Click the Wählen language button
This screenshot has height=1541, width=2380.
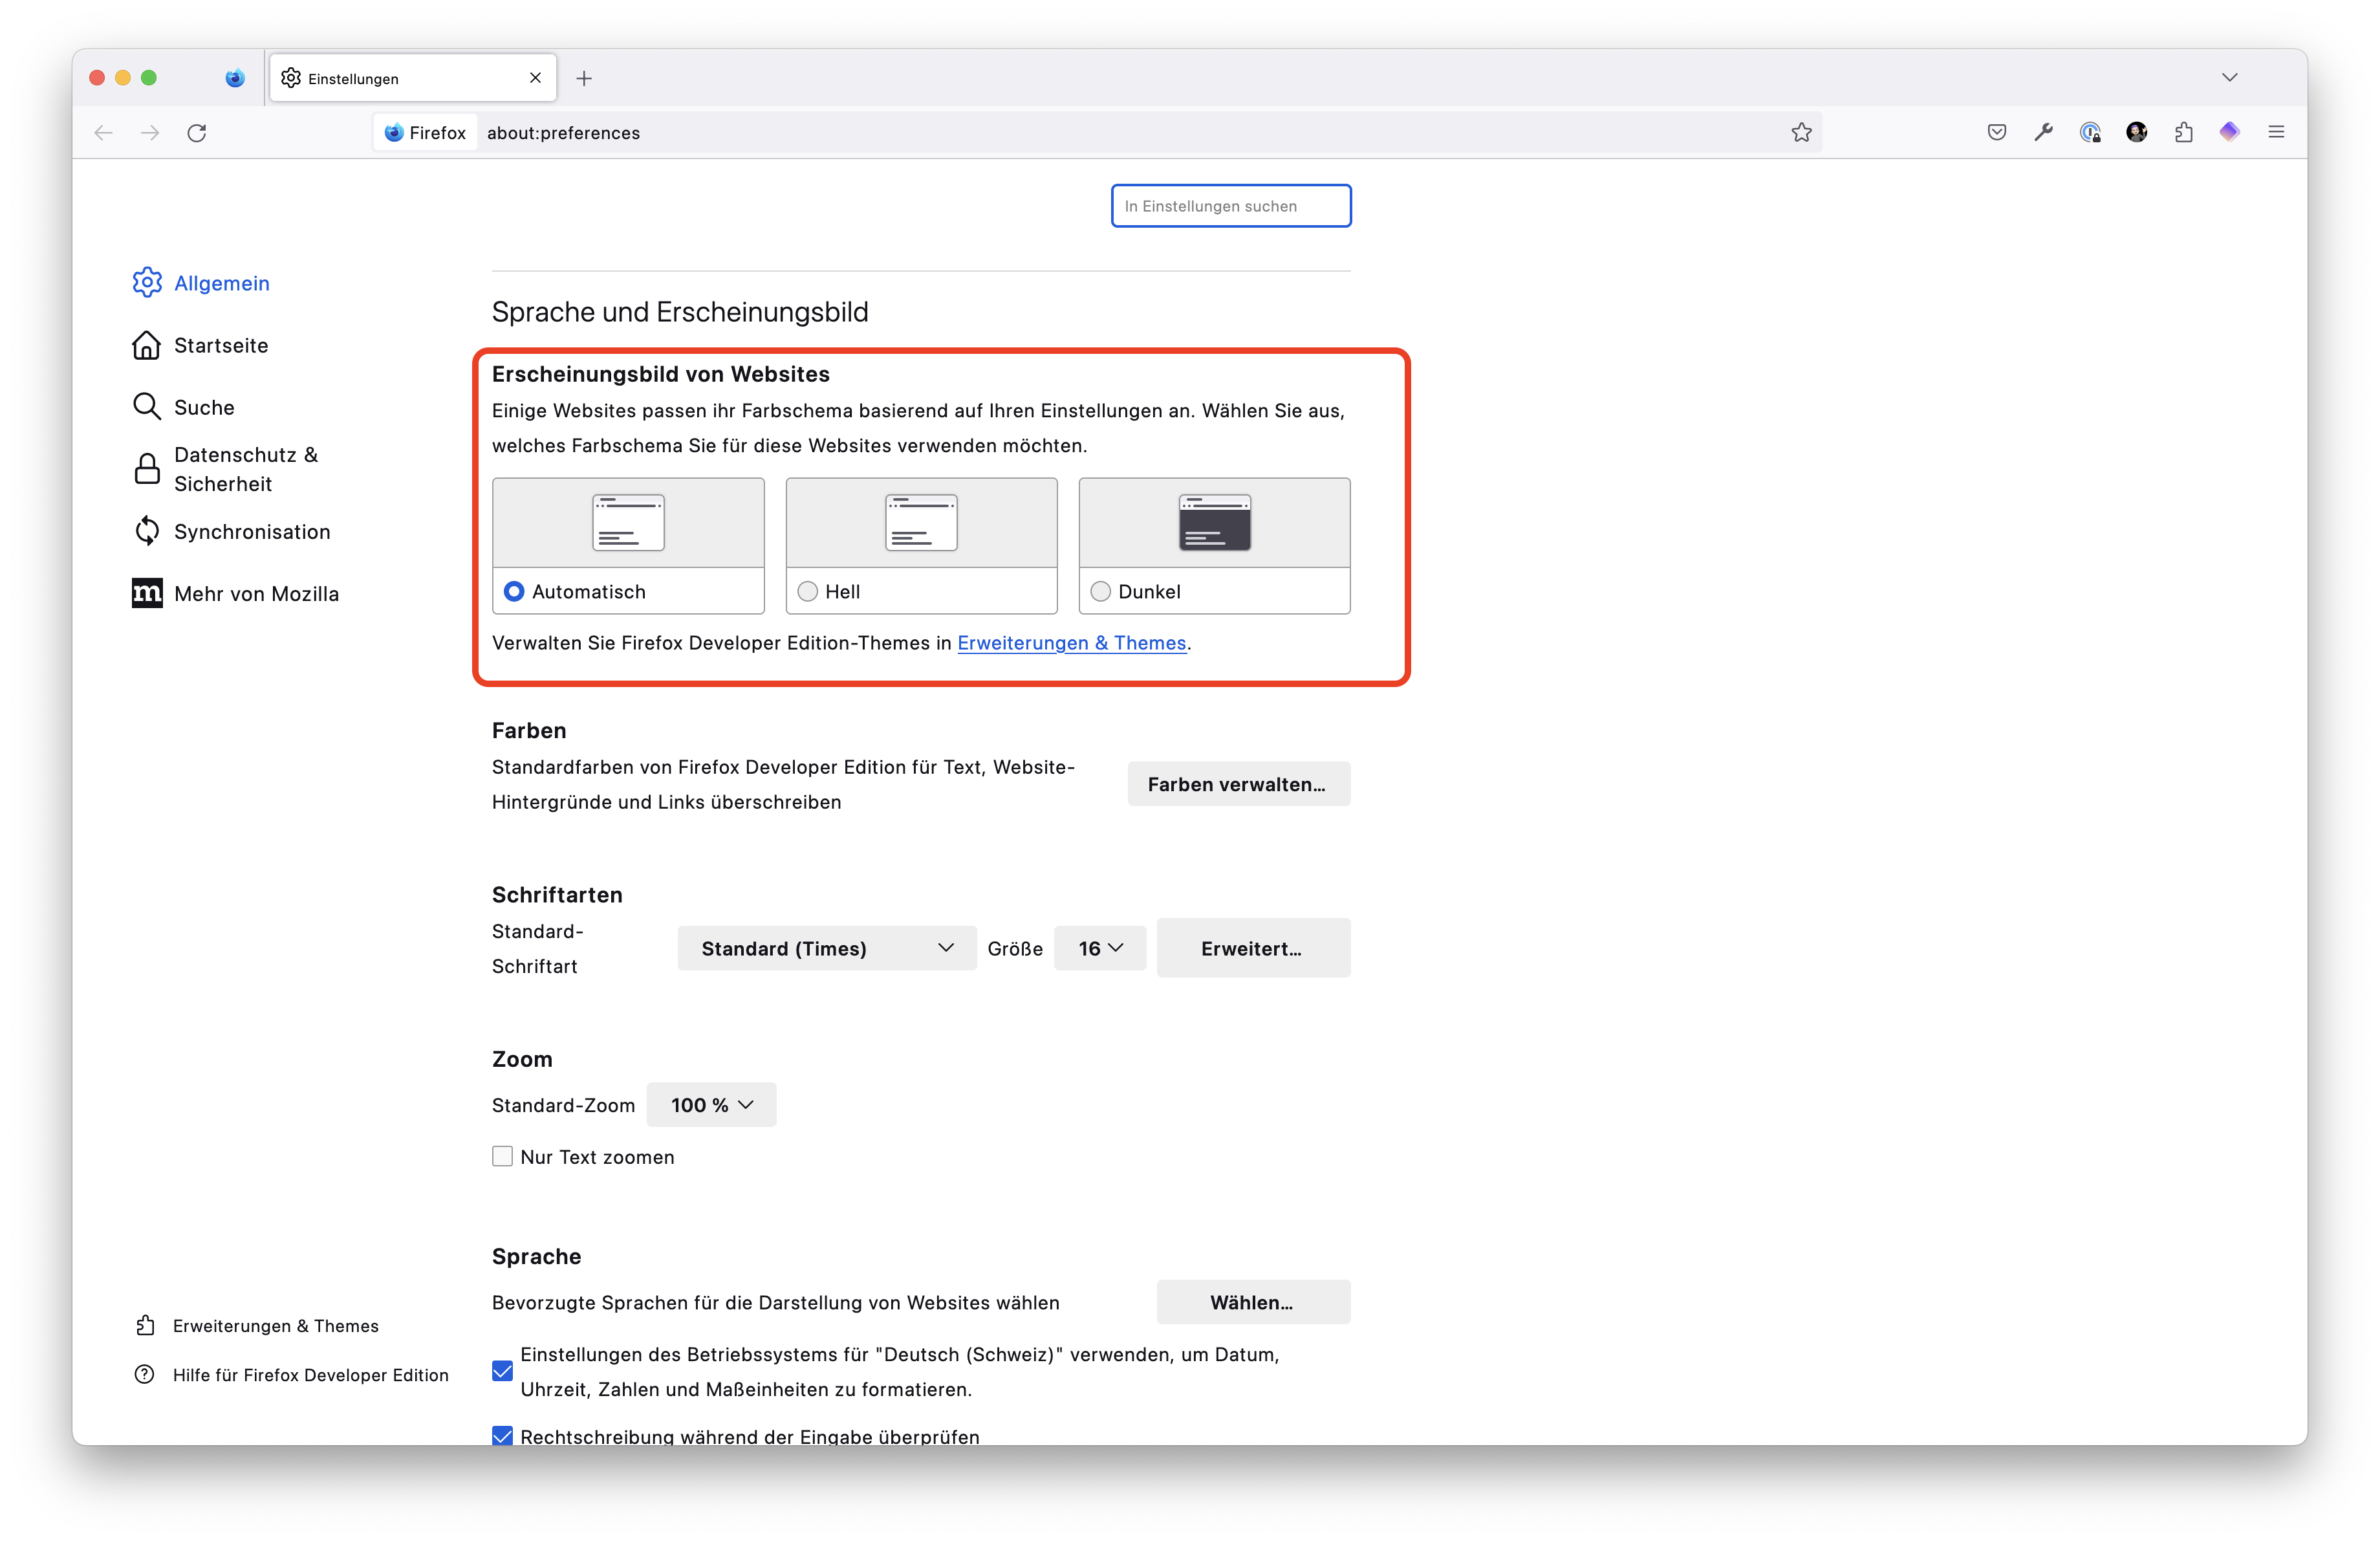(1249, 1302)
